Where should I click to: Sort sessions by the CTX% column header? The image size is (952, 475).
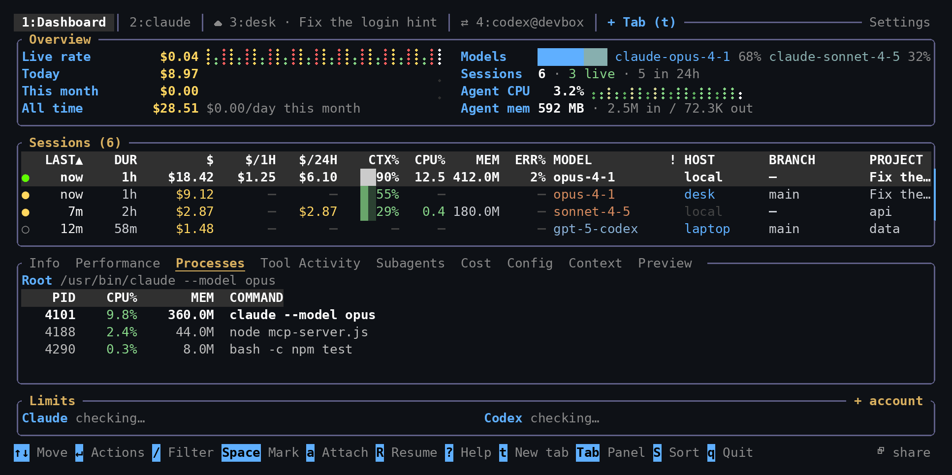tap(383, 160)
